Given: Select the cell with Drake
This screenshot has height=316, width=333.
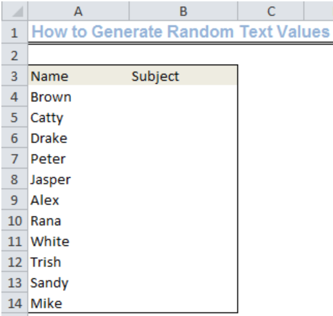Looking at the screenshot, I should tap(79, 138).
